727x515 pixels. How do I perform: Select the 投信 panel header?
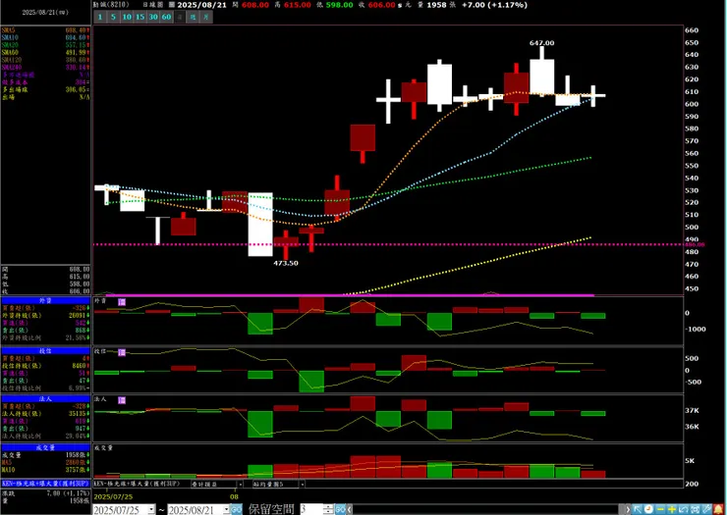pos(45,351)
